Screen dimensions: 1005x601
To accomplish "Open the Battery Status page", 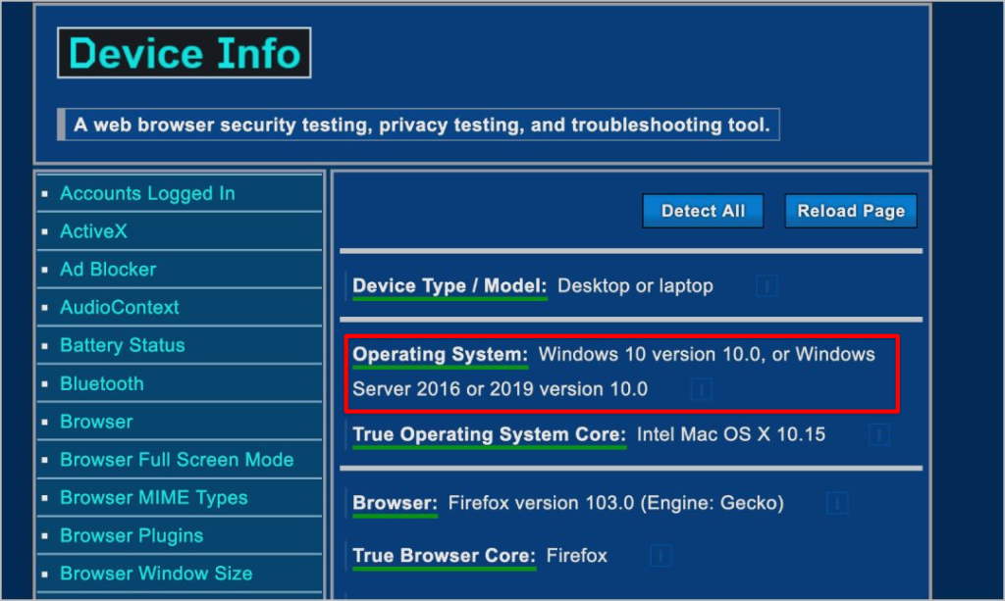I will [123, 345].
